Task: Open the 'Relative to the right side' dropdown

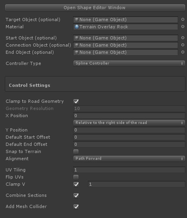Action: (129, 123)
